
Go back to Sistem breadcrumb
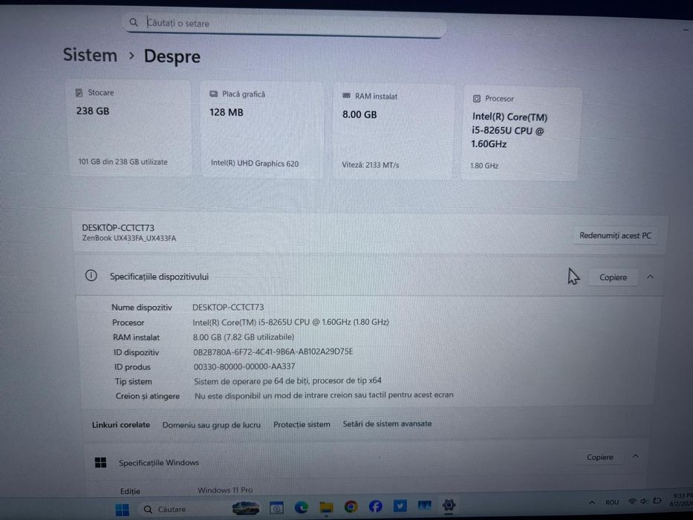click(x=90, y=55)
